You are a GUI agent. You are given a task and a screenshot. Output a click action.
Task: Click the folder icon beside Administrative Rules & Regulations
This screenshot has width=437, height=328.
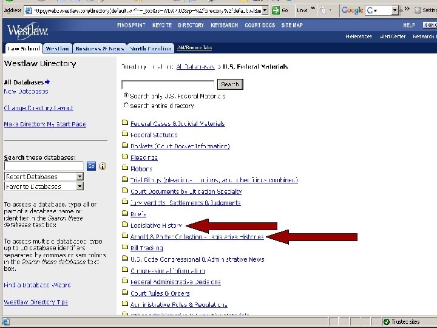(x=125, y=304)
